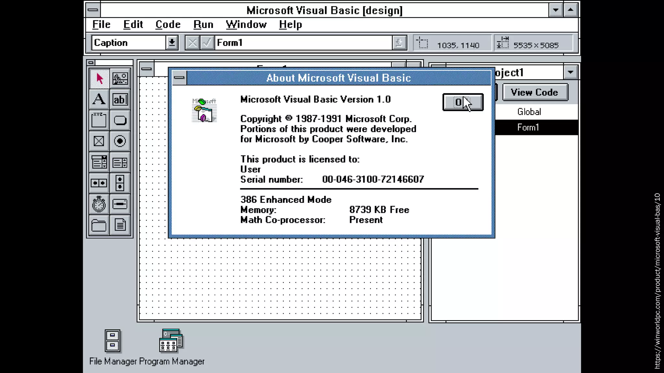Viewport: 664px width, 373px height.
Task: Click the Visual Basic logo in About dialog
Action: pos(204,110)
